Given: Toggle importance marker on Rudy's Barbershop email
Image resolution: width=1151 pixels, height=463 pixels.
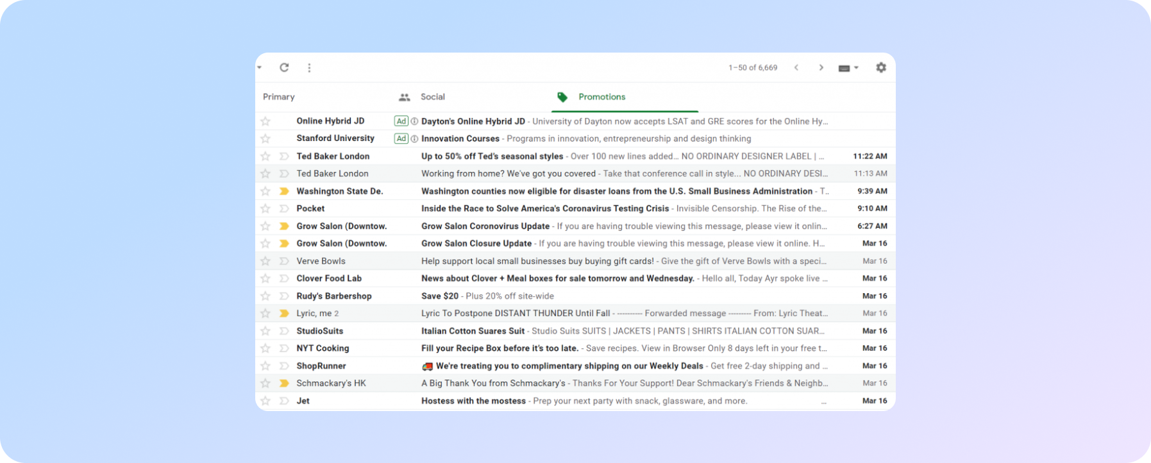Looking at the screenshot, I should coord(284,296).
